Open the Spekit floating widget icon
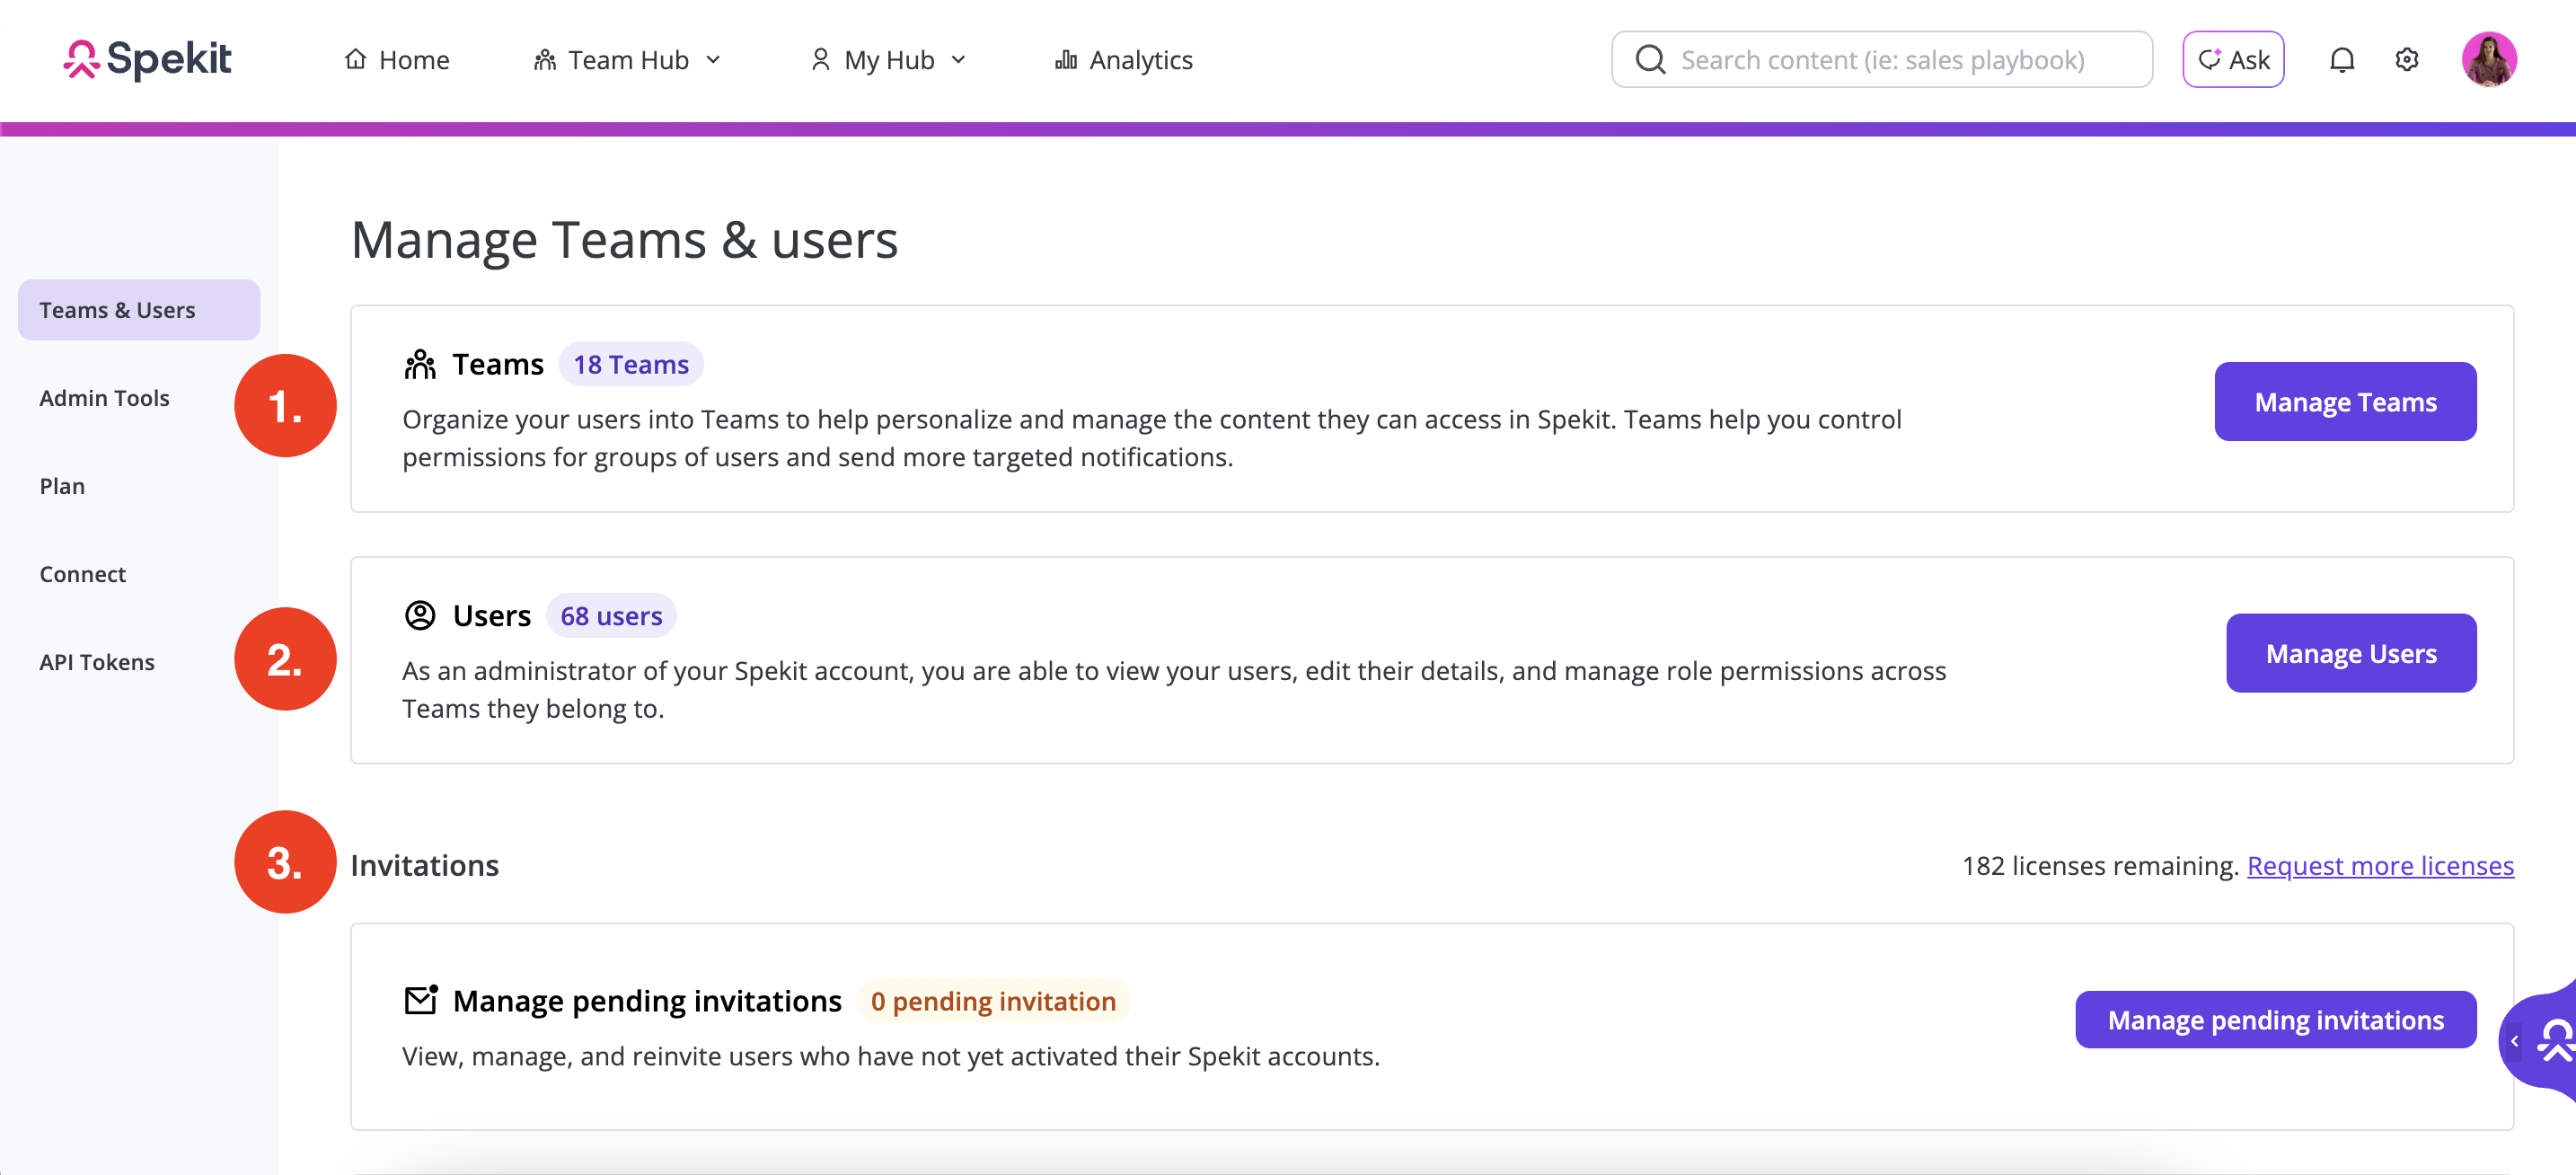This screenshot has width=2576, height=1175. click(2558, 1040)
